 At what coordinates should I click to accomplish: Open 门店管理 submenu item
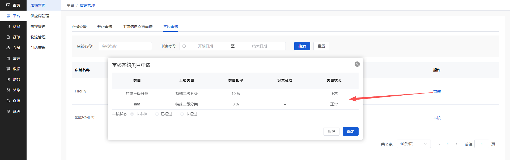pos(44,48)
